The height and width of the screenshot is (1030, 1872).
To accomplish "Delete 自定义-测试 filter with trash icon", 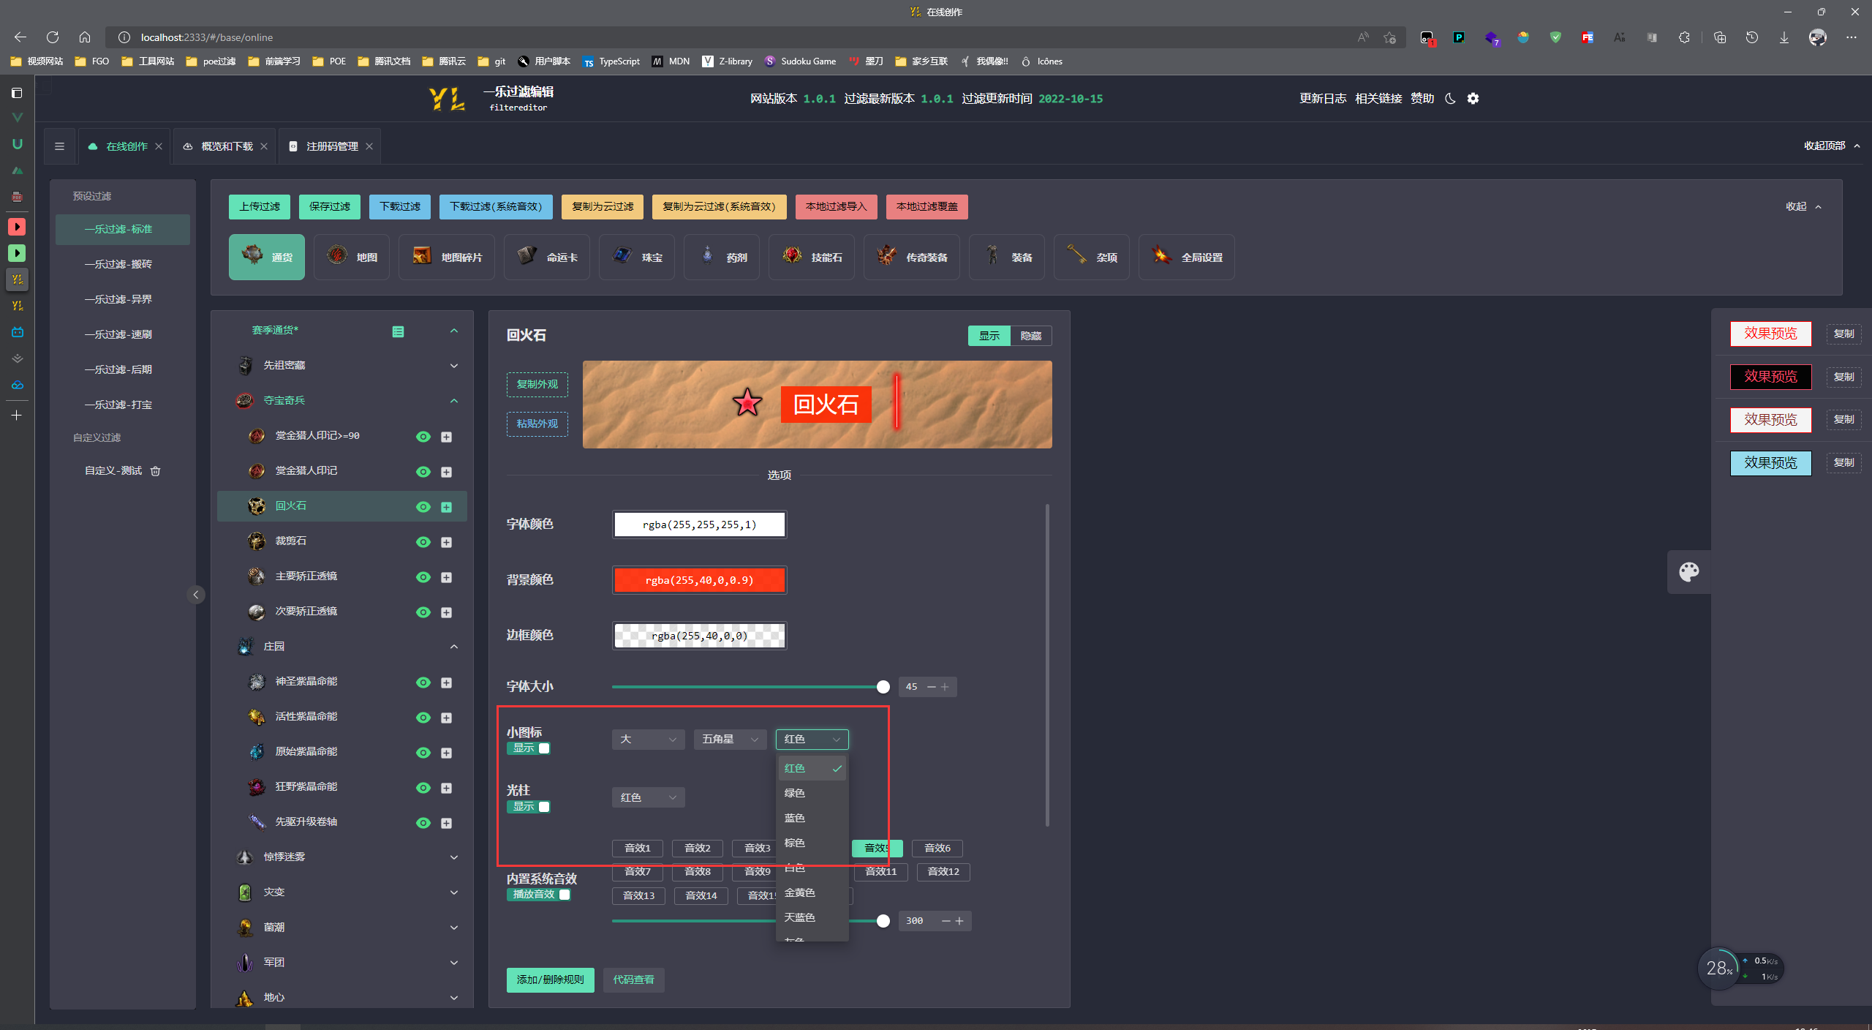I will [x=155, y=471].
